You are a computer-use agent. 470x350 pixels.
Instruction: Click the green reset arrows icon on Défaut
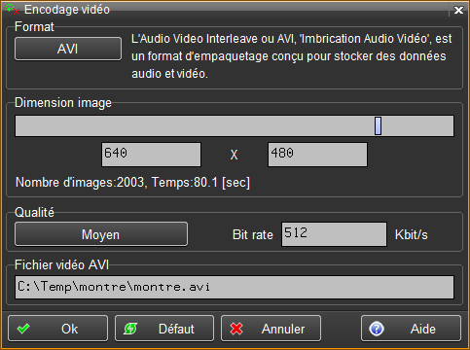coord(130,329)
